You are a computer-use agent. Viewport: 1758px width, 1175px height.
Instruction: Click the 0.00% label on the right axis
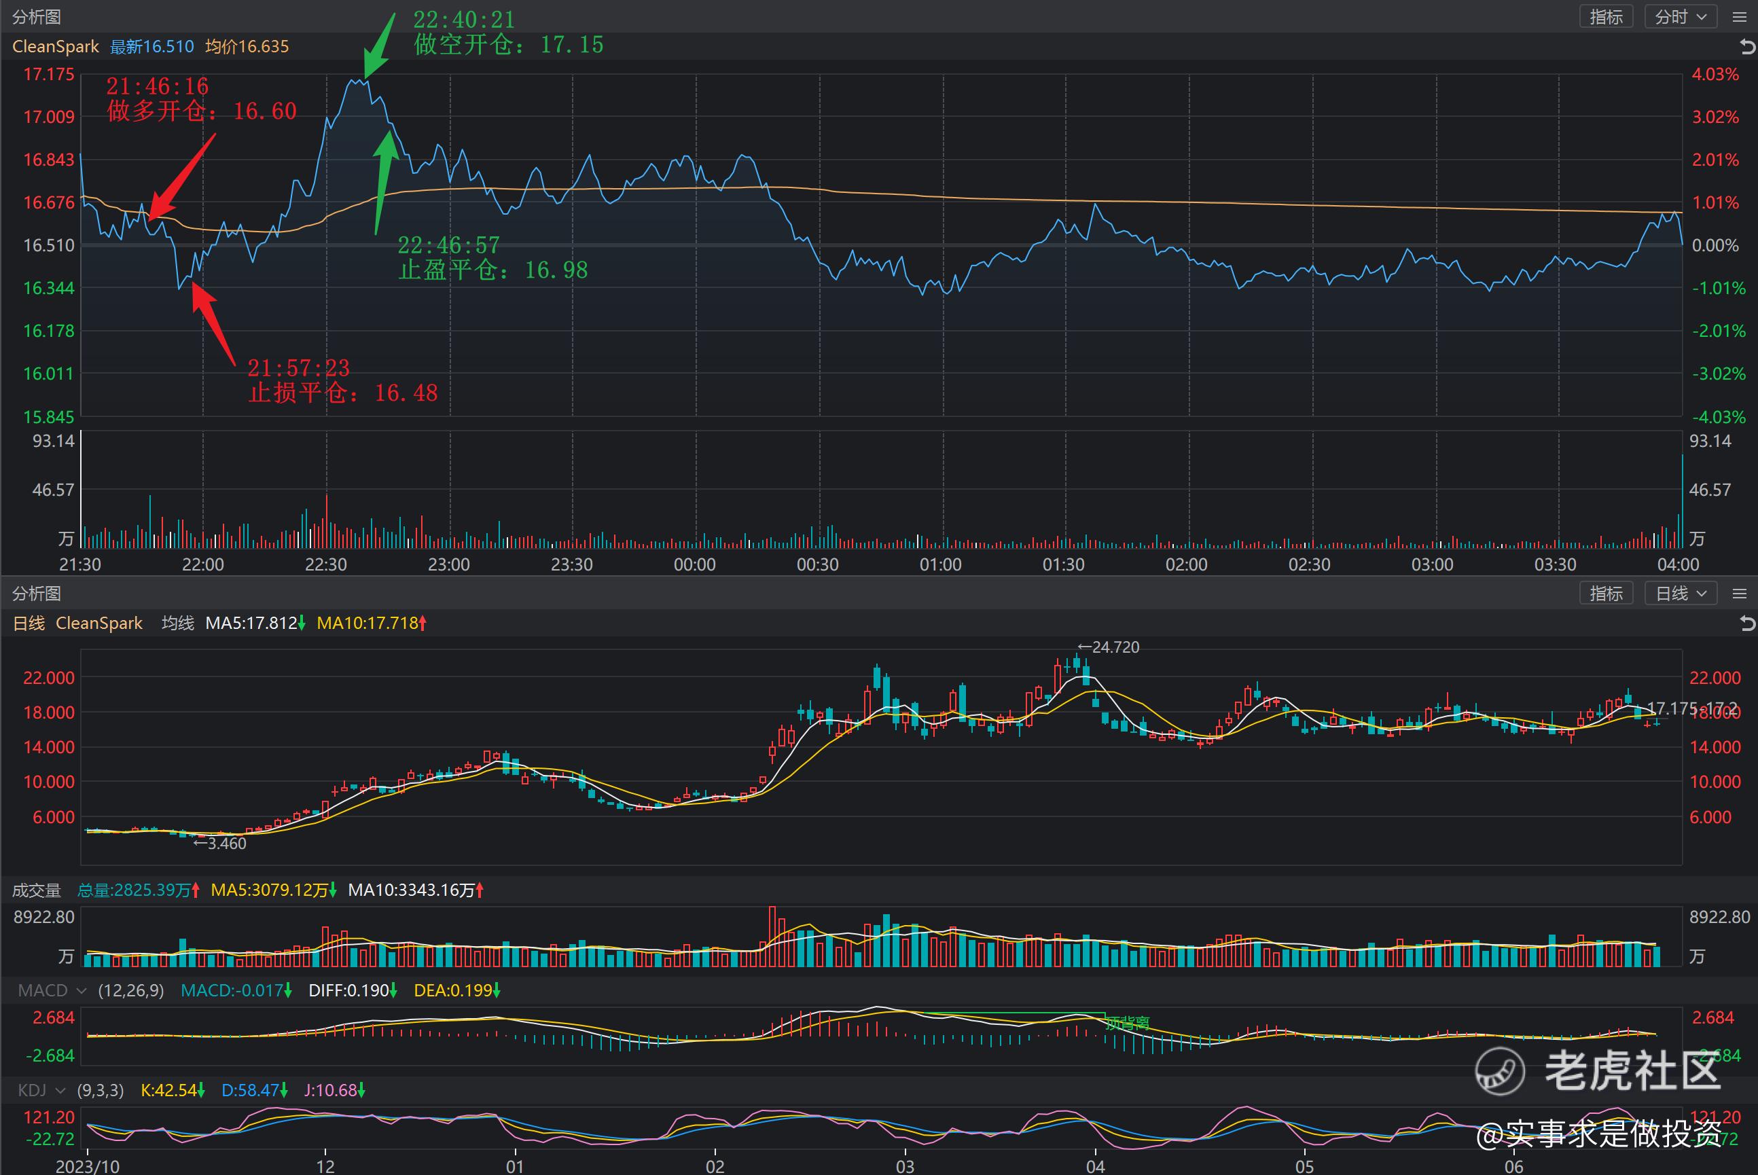coord(1715,245)
